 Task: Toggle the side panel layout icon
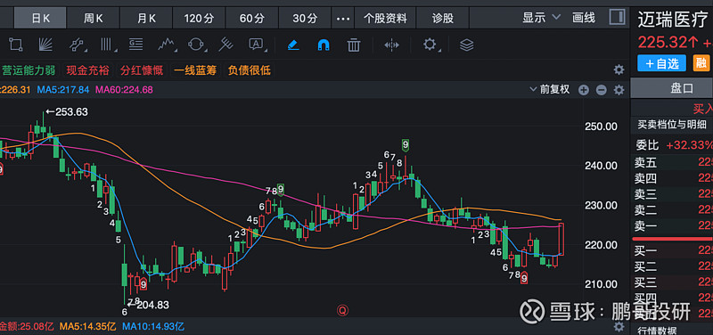click(x=617, y=18)
